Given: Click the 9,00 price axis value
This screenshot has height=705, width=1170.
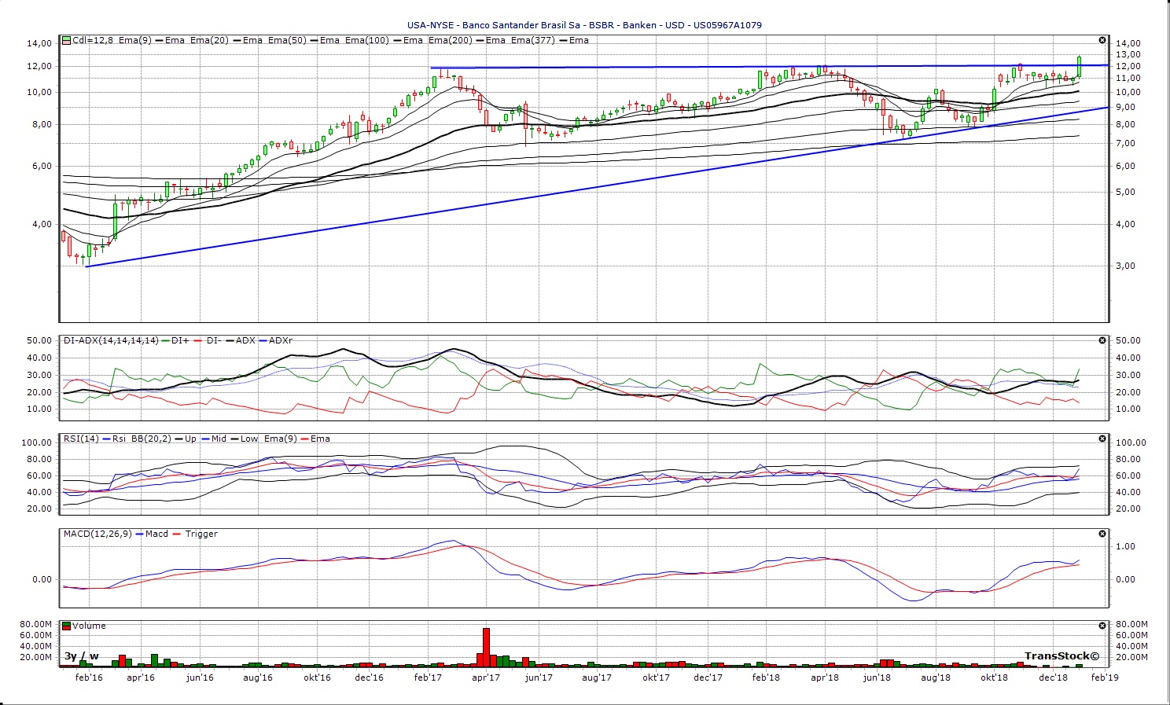Looking at the screenshot, I should click(1125, 108).
